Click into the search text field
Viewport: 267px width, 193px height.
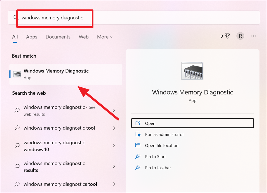tap(134, 18)
